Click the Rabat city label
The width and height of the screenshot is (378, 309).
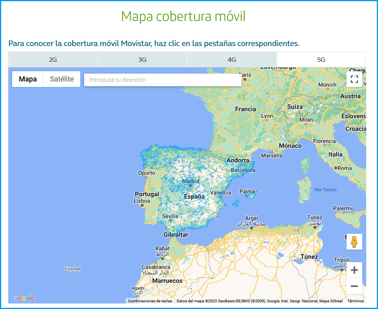(162, 248)
